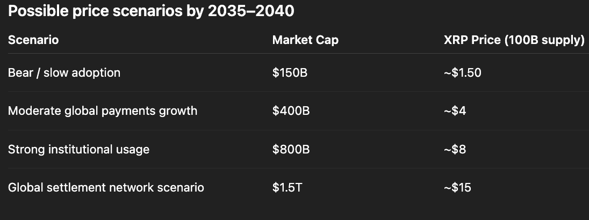This screenshot has width=589, height=220.
Task: Click the 'XRP Price' column header text
Action: [470, 40]
